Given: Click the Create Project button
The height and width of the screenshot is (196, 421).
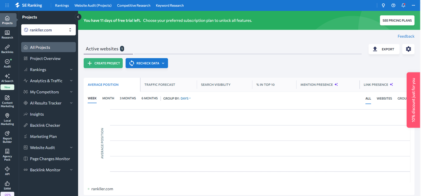Looking at the screenshot, I should [103, 63].
